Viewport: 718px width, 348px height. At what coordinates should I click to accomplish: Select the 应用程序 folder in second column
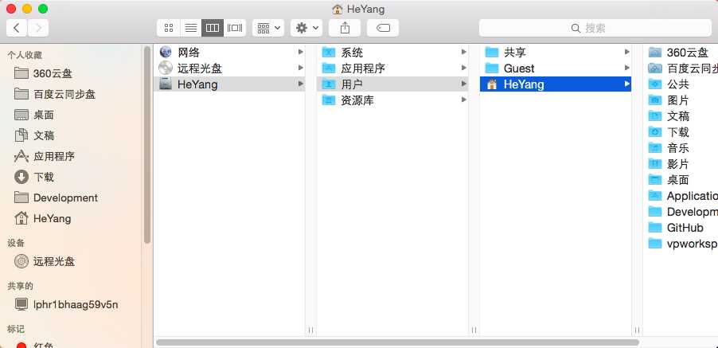coord(392,68)
